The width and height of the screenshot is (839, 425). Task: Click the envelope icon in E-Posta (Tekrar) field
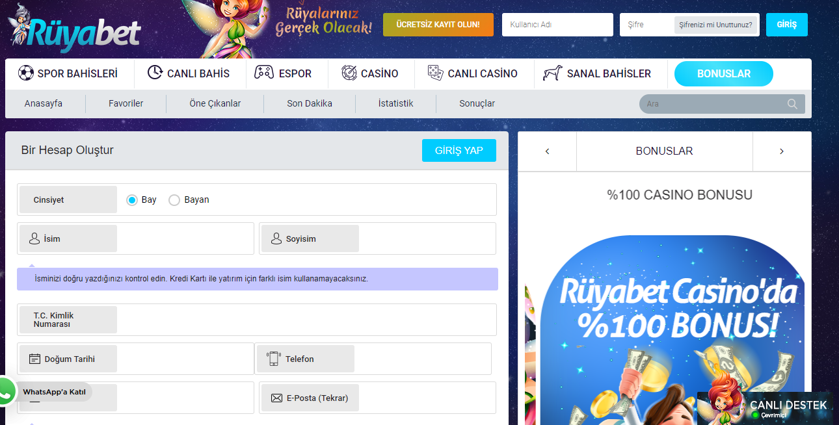(276, 398)
